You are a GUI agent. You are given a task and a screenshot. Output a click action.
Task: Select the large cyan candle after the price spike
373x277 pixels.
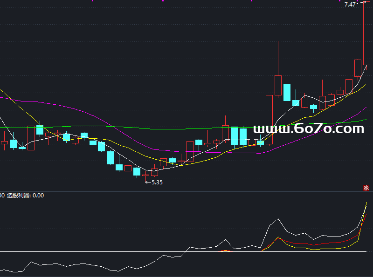(287, 92)
